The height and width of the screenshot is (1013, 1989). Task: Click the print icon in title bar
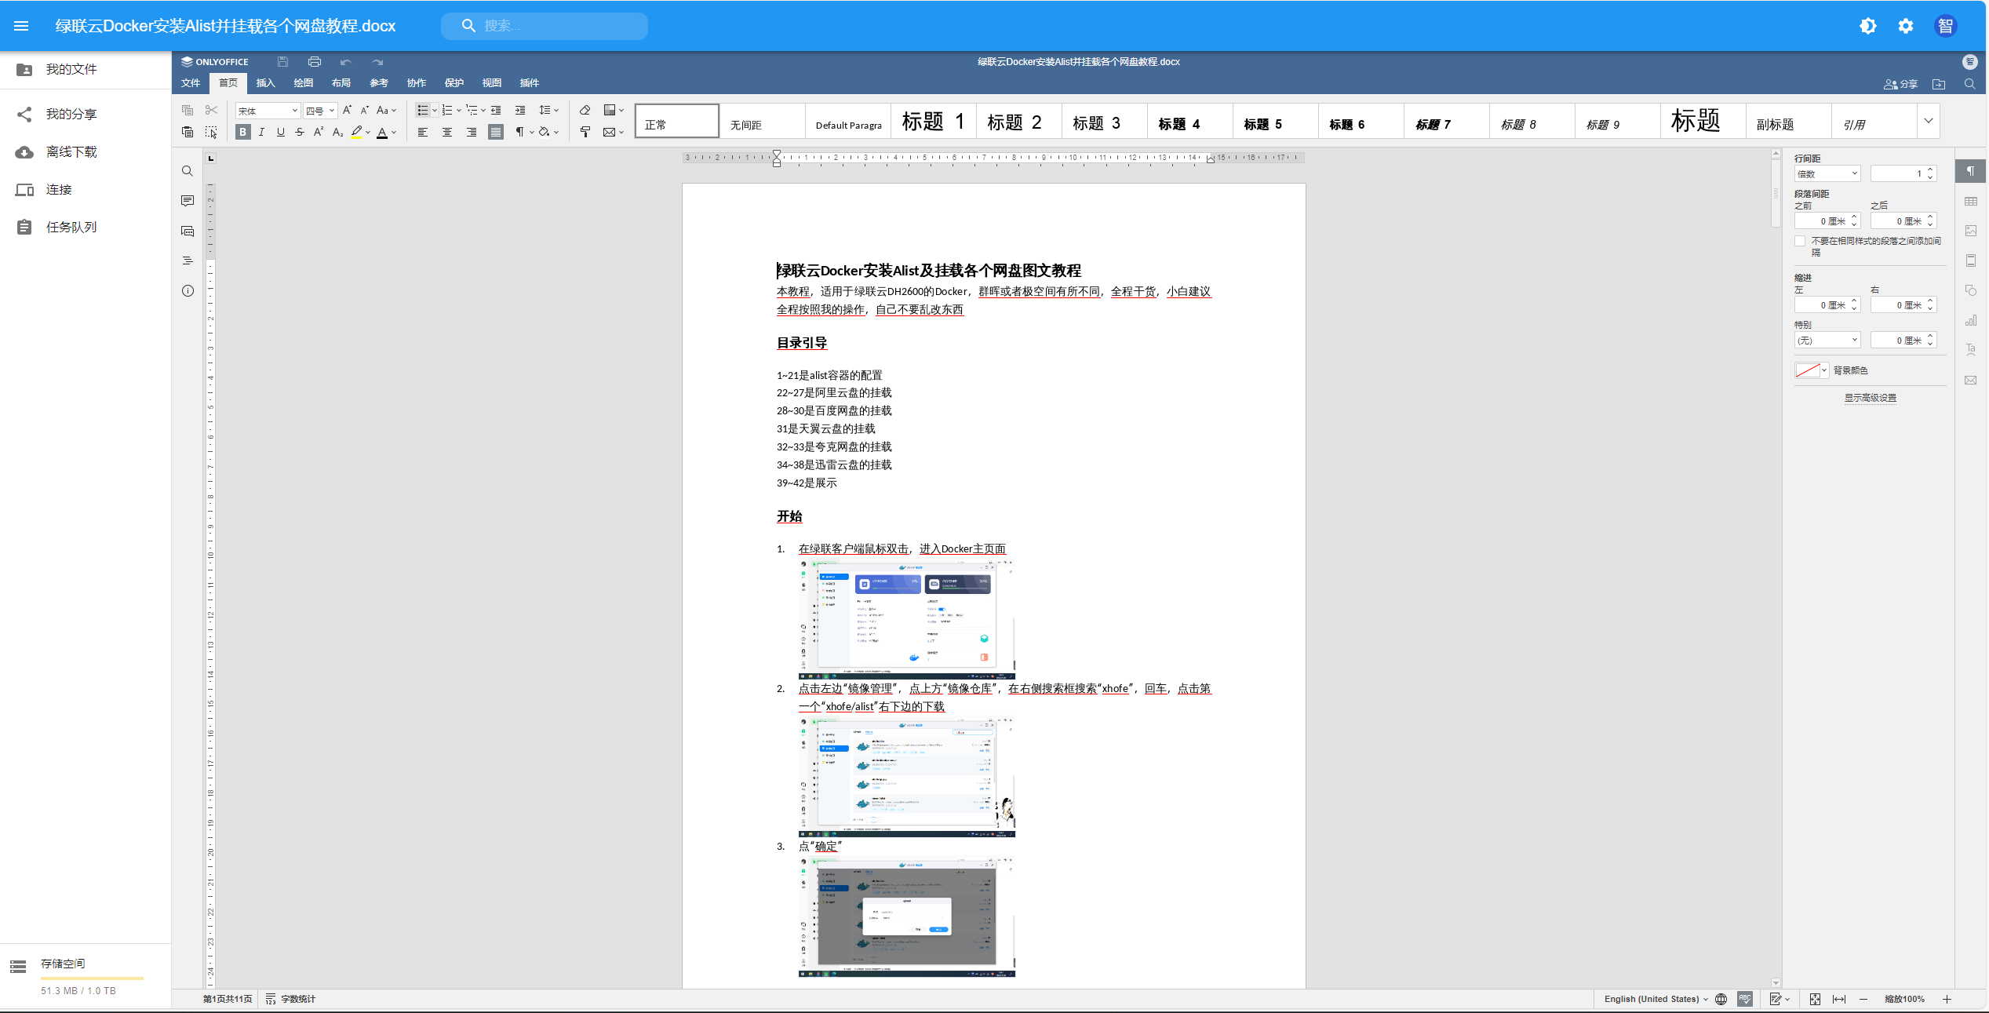(x=315, y=62)
